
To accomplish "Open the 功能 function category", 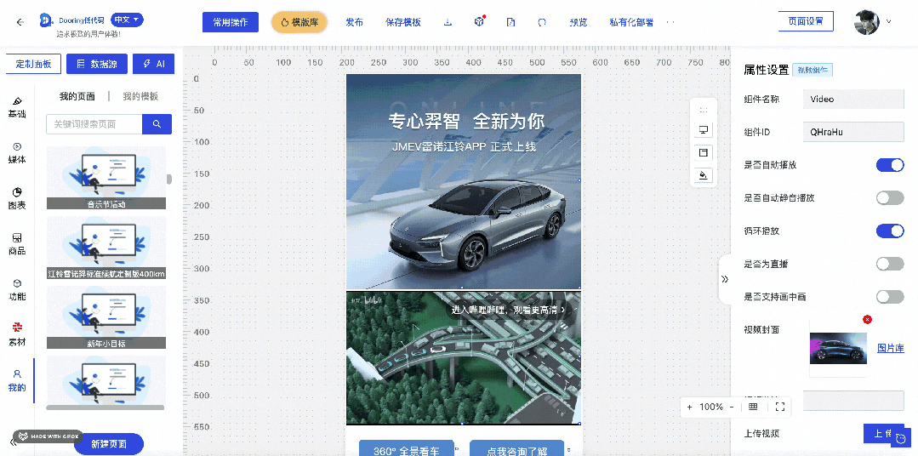I will [17, 290].
